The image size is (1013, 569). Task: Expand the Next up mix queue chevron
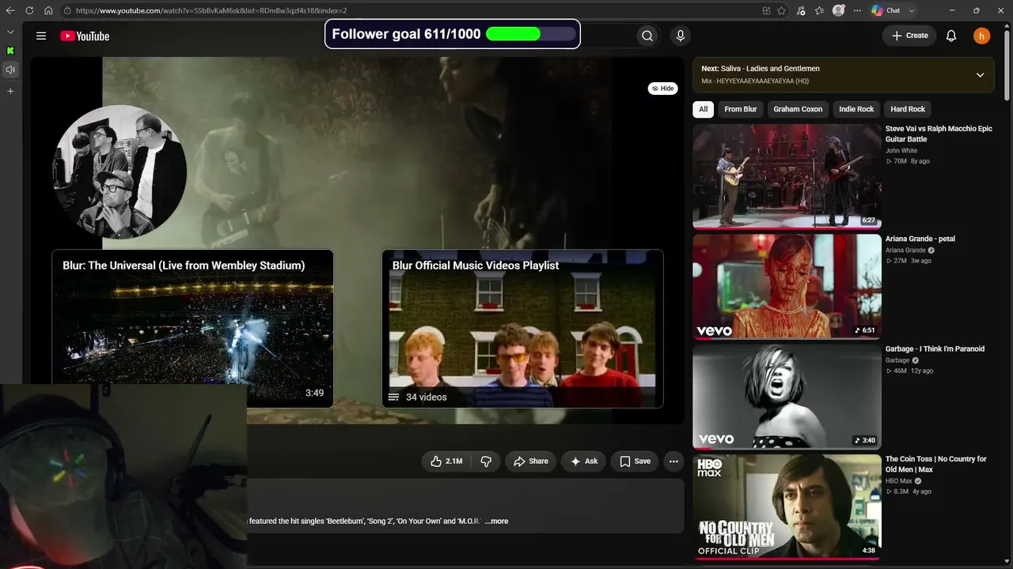tap(980, 75)
